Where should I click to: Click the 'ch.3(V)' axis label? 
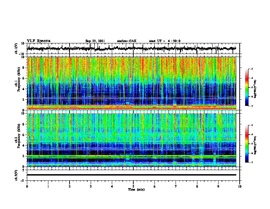(x=16, y=175)
